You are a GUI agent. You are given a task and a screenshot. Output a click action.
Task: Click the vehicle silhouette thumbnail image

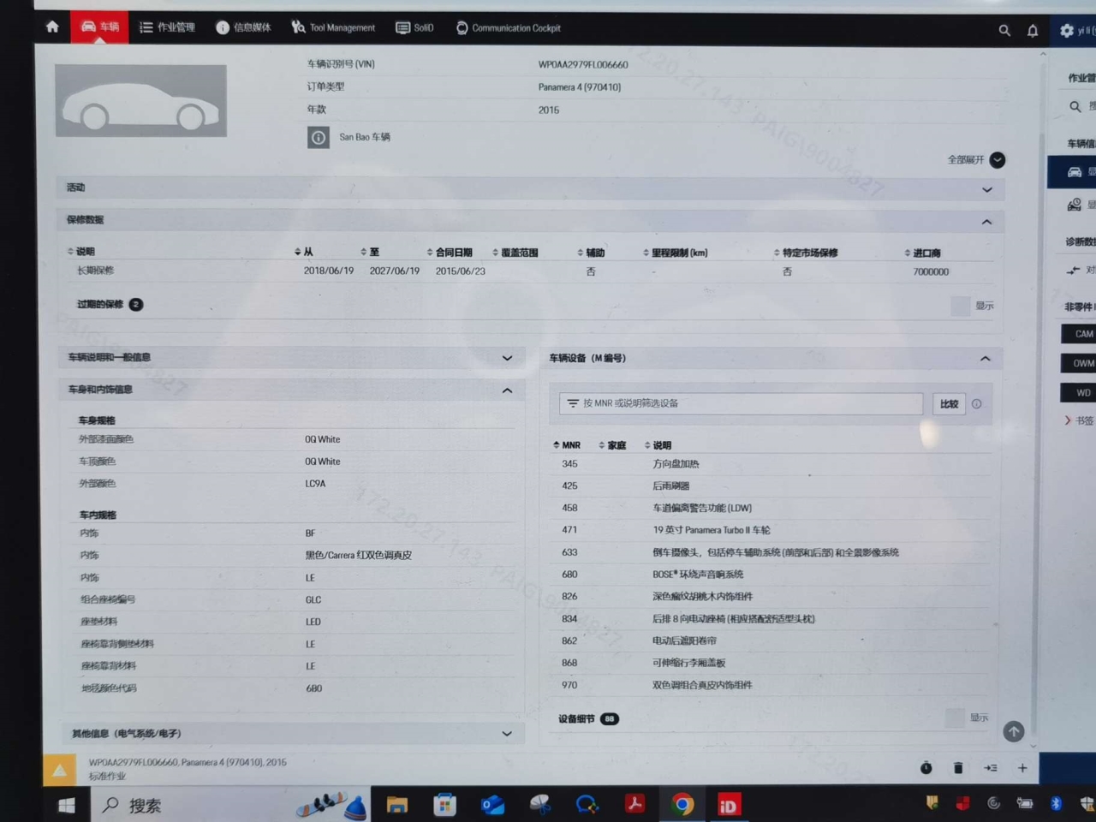pyautogui.click(x=141, y=101)
